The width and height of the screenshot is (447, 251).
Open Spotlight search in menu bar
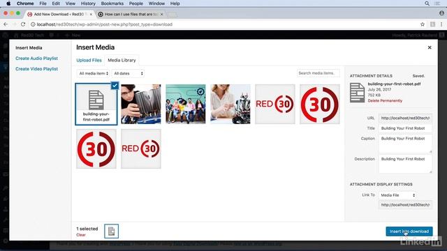[427, 3]
